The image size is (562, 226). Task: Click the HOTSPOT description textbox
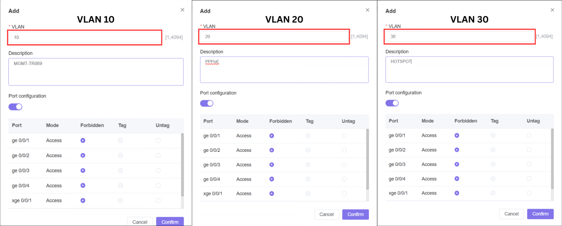[469, 70]
